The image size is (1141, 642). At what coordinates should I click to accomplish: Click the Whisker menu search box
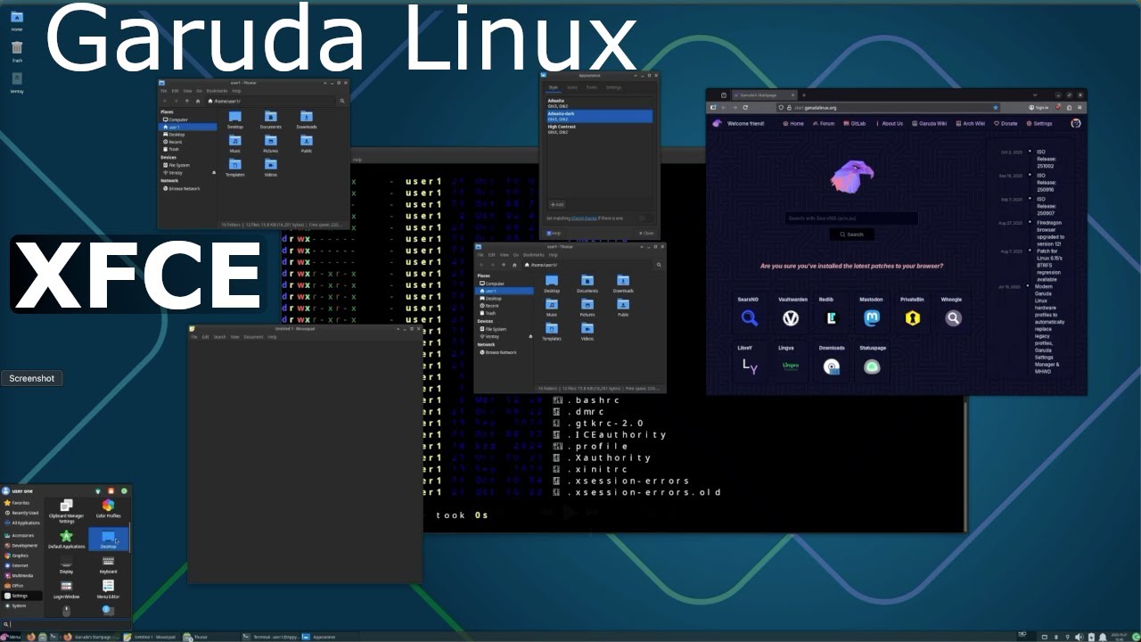click(x=66, y=624)
